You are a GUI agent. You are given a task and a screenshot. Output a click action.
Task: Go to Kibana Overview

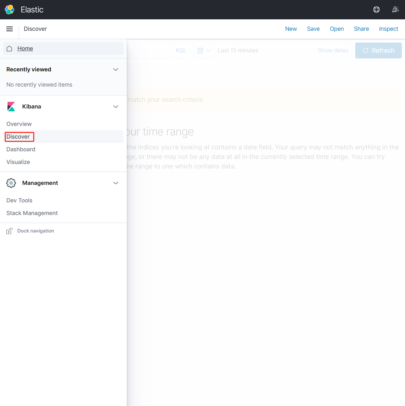(x=19, y=124)
